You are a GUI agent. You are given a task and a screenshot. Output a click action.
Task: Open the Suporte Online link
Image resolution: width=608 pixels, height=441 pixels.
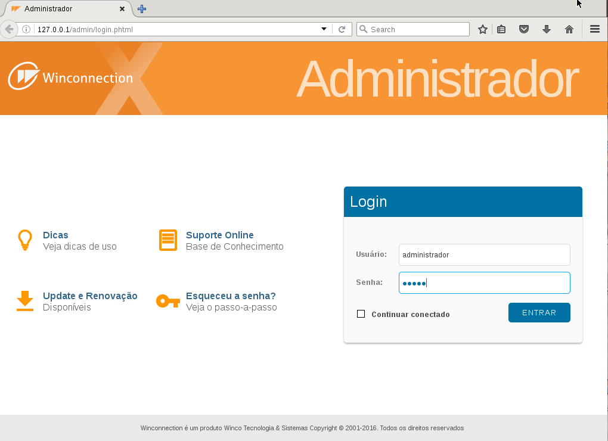[219, 235]
